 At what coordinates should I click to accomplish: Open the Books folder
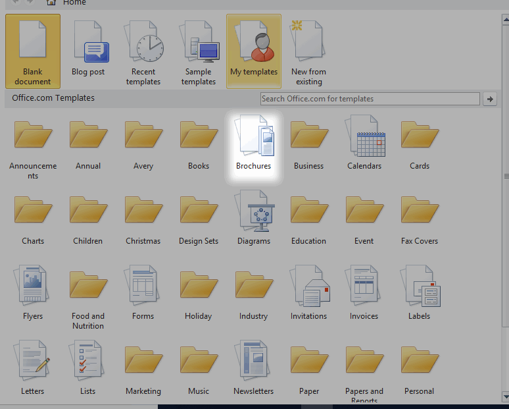tap(199, 145)
